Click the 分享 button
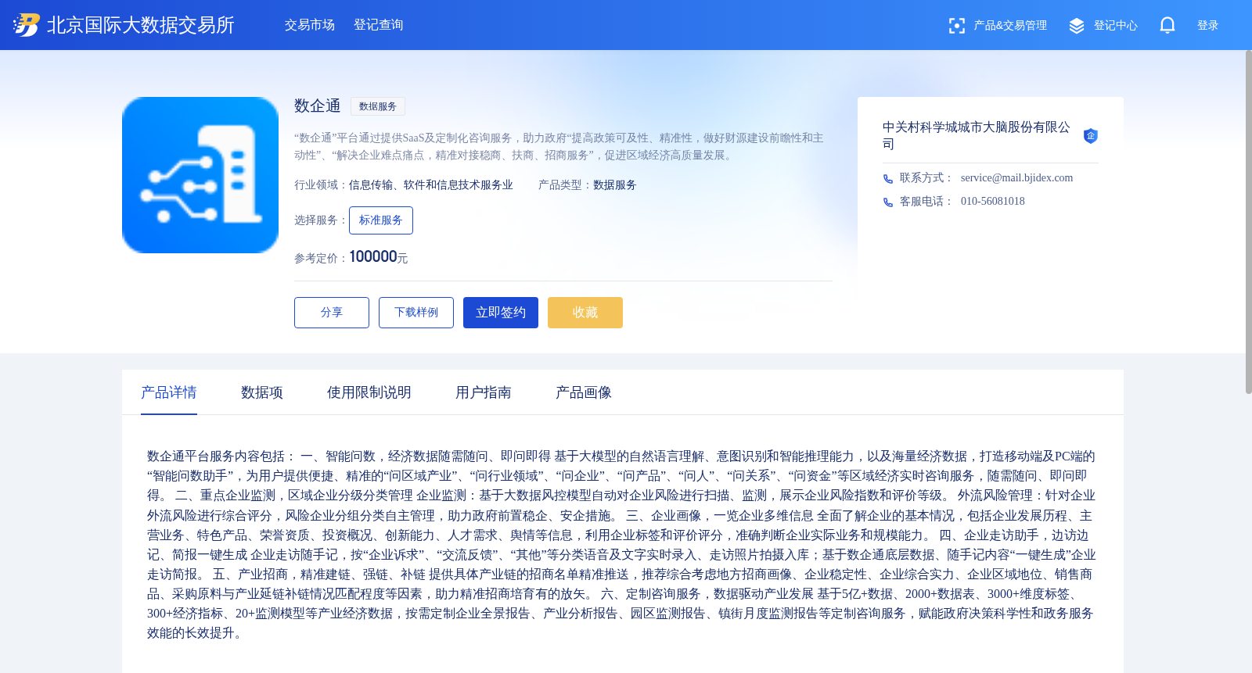The height and width of the screenshot is (673, 1252). pyautogui.click(x=332, y=313)
